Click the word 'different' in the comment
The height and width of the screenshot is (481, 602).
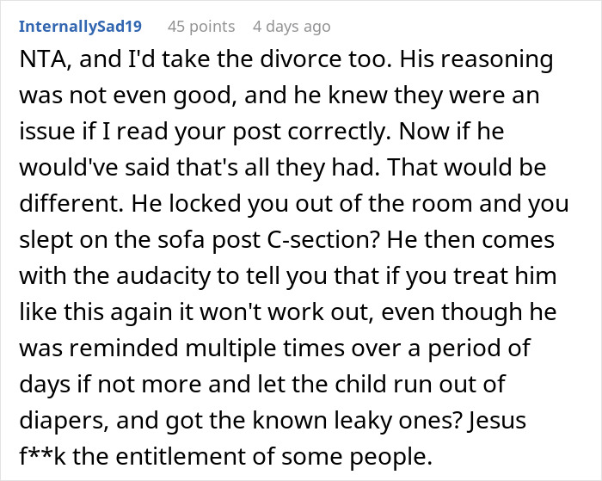[x=67, y=204]
